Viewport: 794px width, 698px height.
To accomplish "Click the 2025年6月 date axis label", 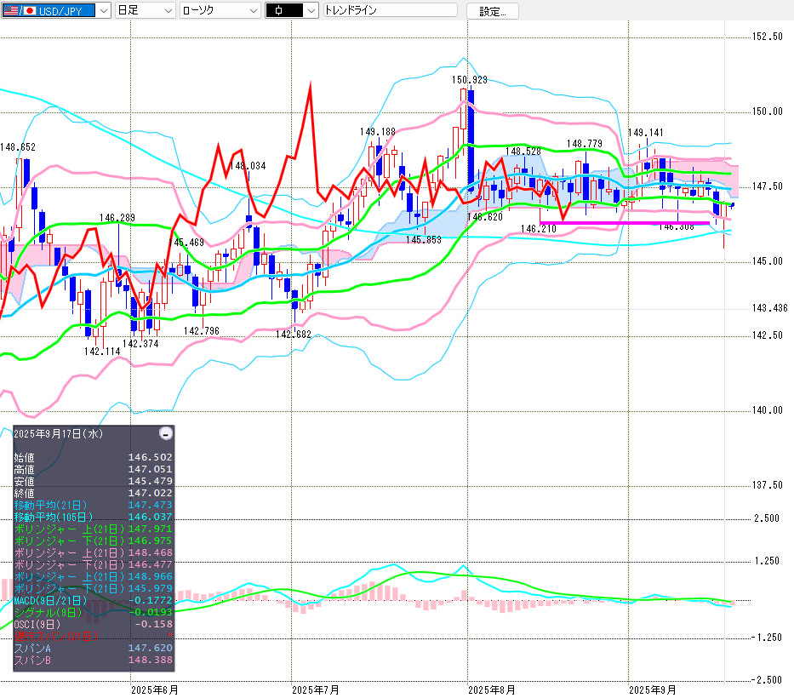I will [154, 689].
